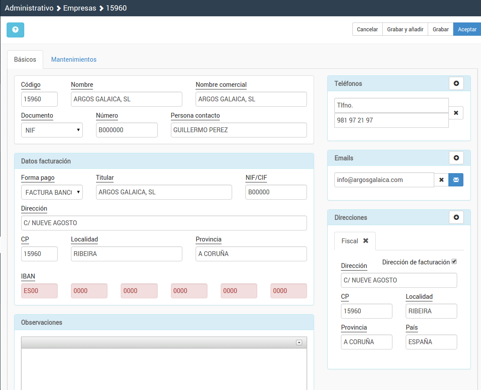
Task: Edit the Tlfno. phone label field
Action: (392, 105)
